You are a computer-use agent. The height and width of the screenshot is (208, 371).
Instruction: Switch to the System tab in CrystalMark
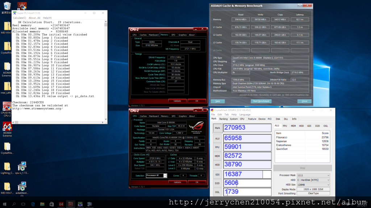click(234, 119)
